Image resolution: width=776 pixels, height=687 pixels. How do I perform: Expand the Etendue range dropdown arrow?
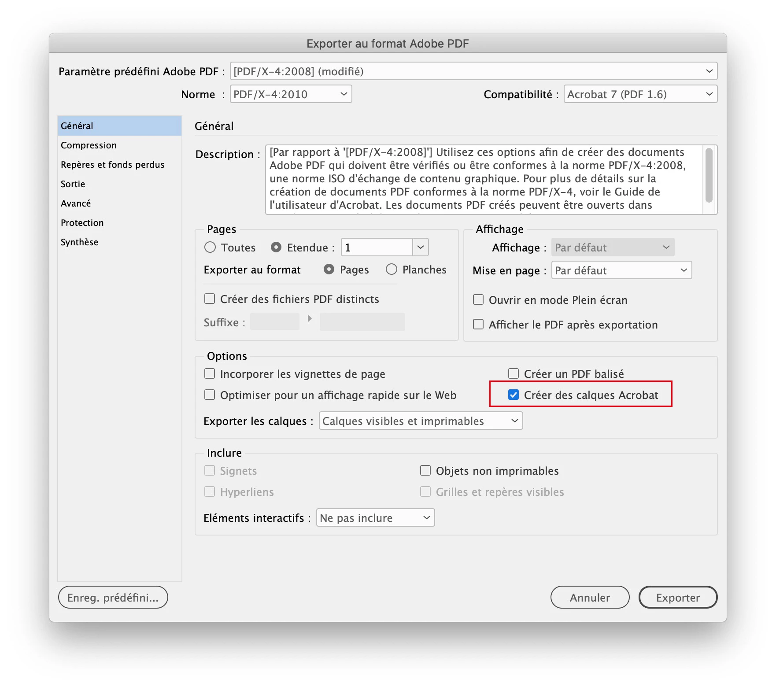[421, 247]
